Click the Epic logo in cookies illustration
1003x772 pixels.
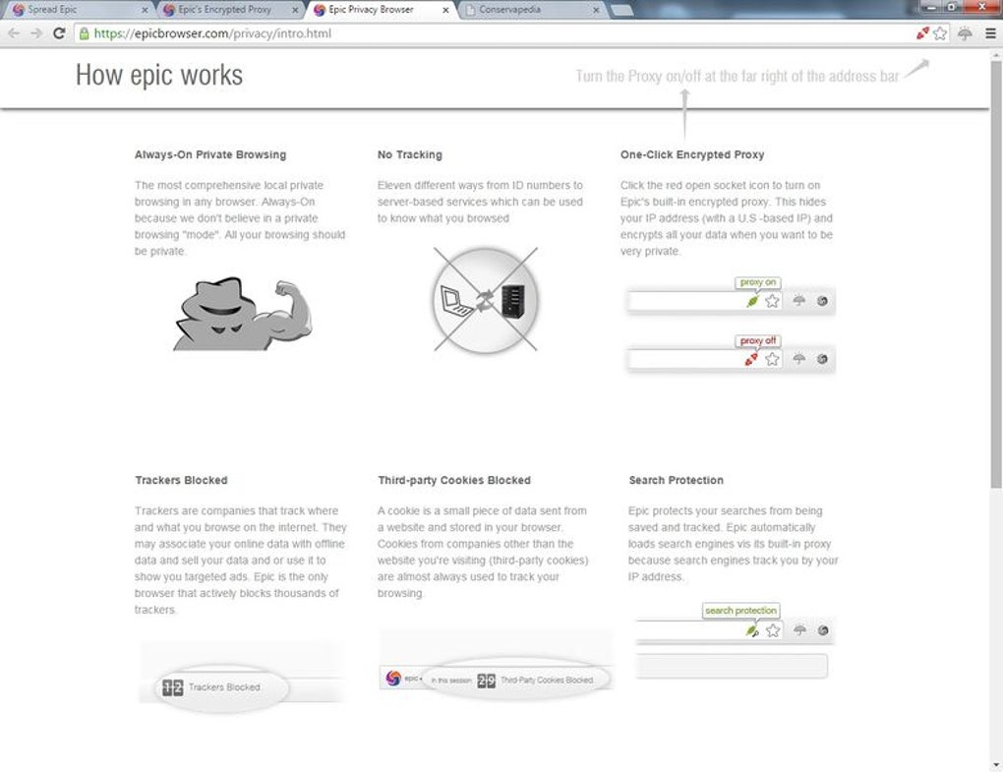[x=393, y=678]
